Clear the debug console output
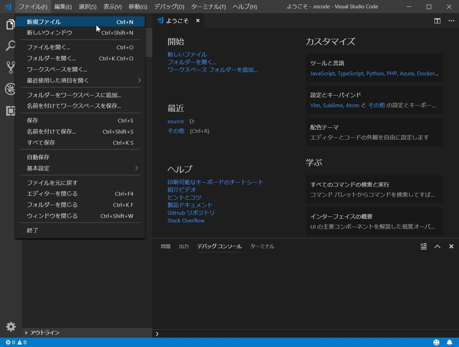Viewport: 459px width, 347px height. (423, 246)
